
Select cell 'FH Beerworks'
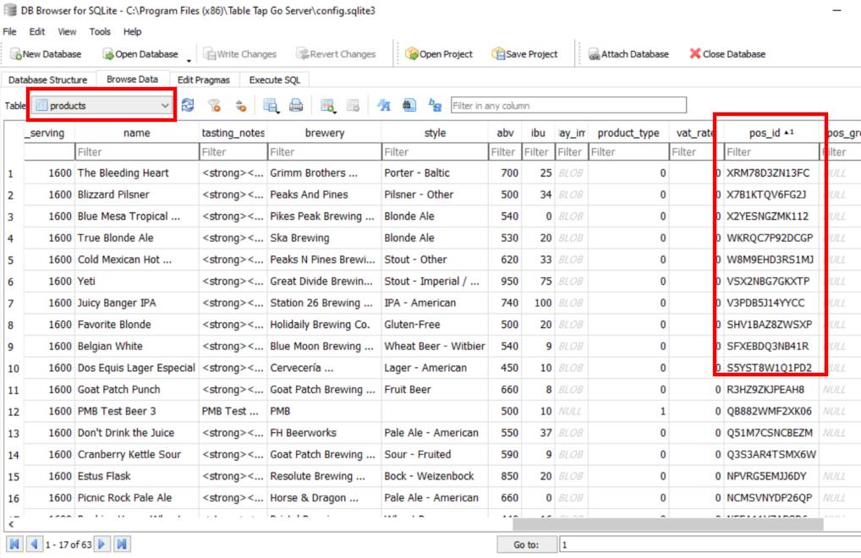pos(324,433)
